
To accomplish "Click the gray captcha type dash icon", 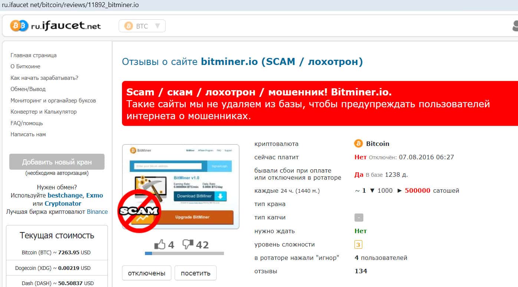I will point(359,218).
